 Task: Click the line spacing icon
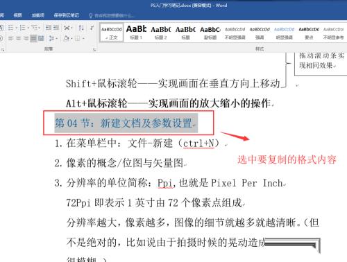51,38
